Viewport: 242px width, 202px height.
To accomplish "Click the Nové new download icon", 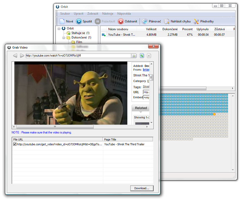I will (62, 21).
